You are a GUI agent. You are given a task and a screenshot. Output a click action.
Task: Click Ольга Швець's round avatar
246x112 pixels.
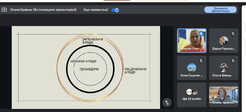[x=223, y=68]
